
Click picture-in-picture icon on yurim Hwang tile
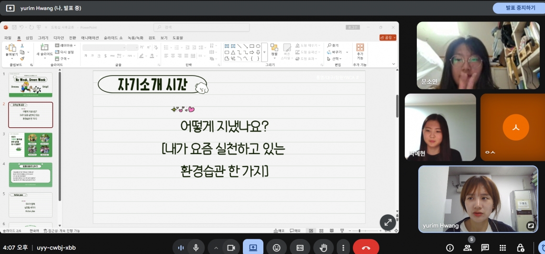click(x=530, y=225)
